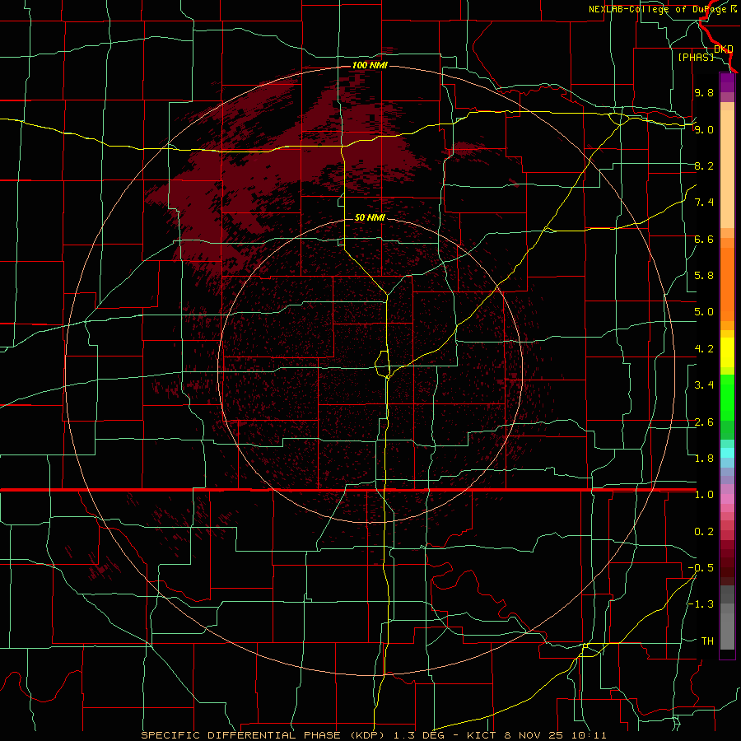
Task: Click the 6.6 legend scale value
Action: coord(704,239)
